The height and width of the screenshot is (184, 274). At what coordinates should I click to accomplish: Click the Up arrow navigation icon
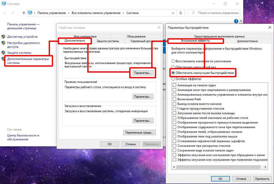pos(24,13)
